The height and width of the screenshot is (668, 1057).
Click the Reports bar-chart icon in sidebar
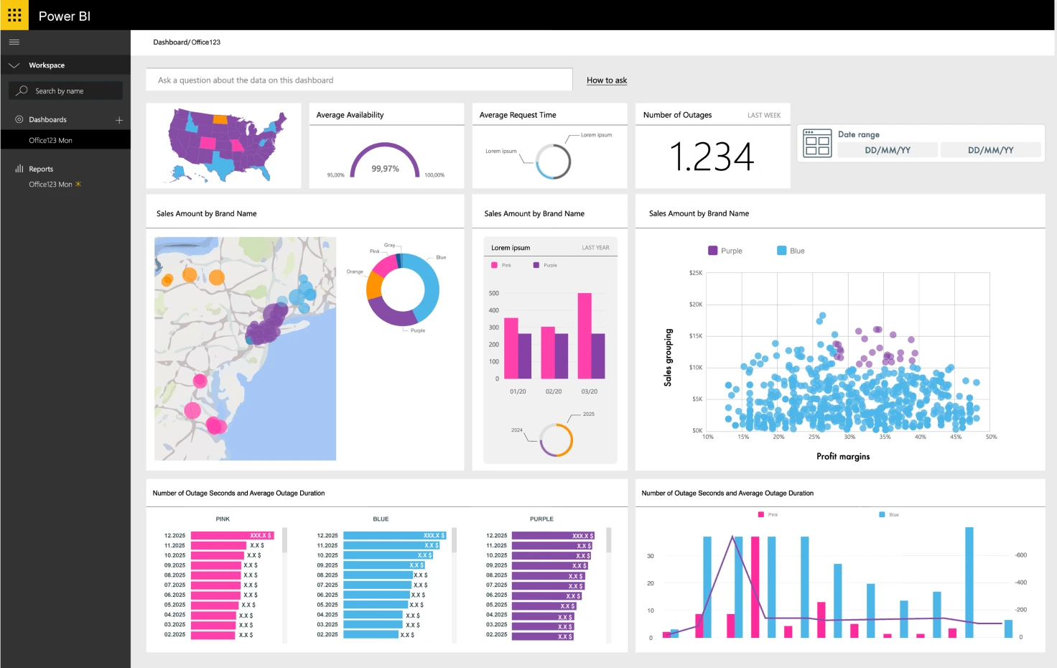pos(17,168)
